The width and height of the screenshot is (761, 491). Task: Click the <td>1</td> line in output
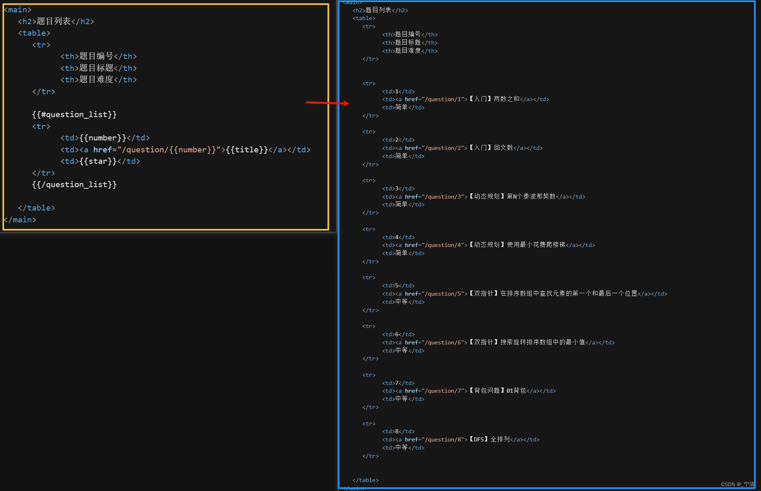tap(398, 92)
